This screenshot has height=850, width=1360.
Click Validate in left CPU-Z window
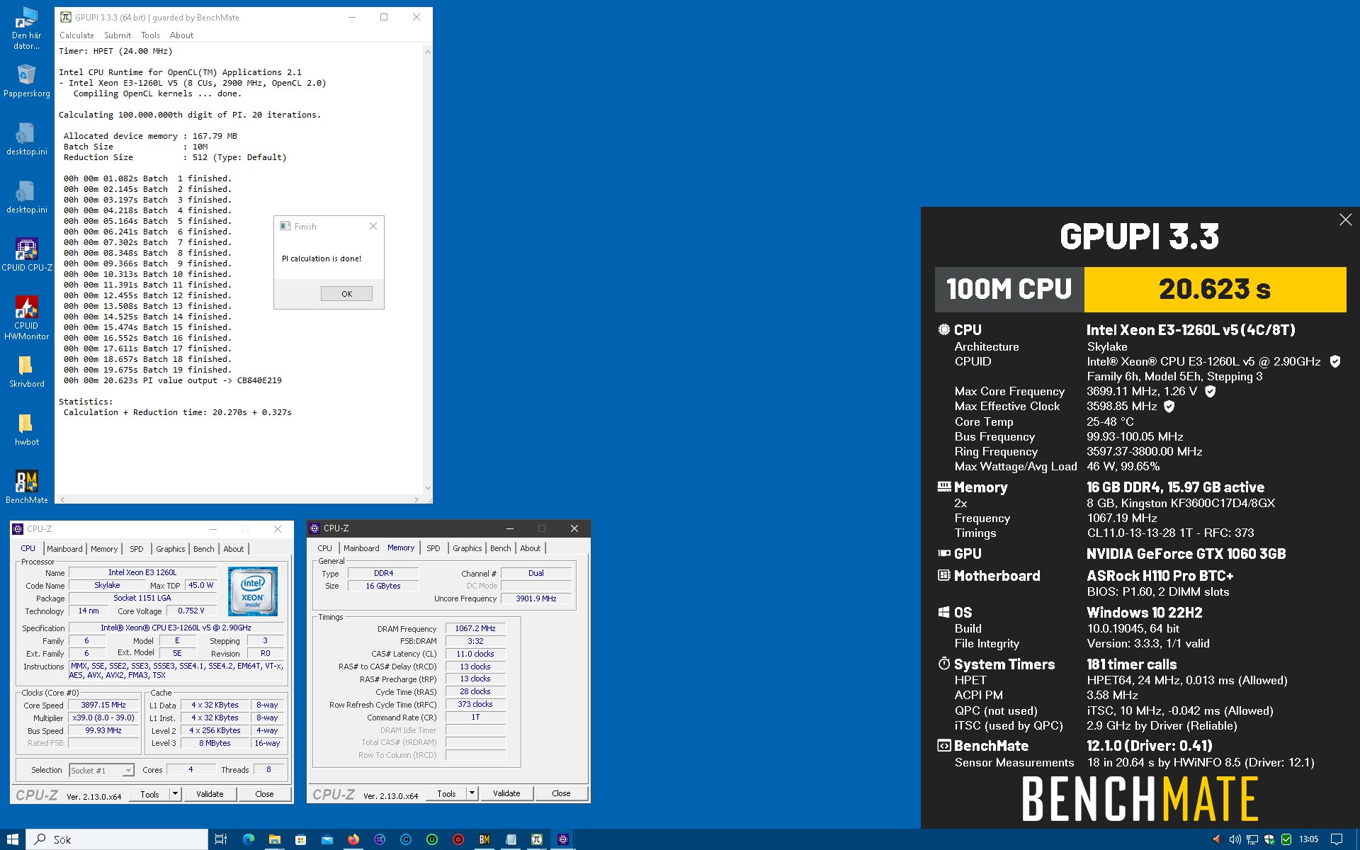click(210, 794)
